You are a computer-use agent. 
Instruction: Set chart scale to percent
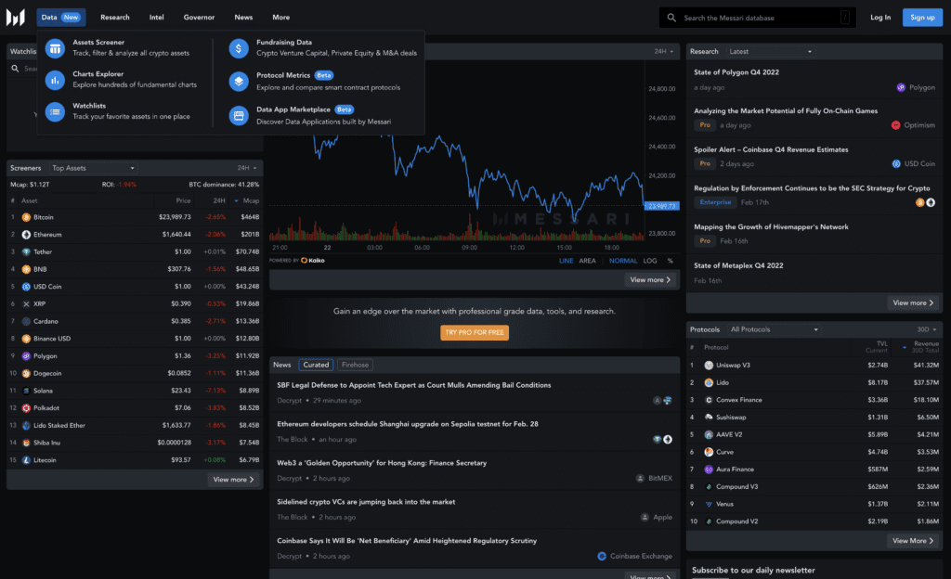(671, 261)
